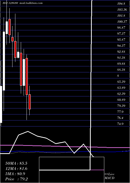This screenshot has height=183, width=130.
Task: Click the '<<Live MACD' label
Action: (x=109, y=176)
